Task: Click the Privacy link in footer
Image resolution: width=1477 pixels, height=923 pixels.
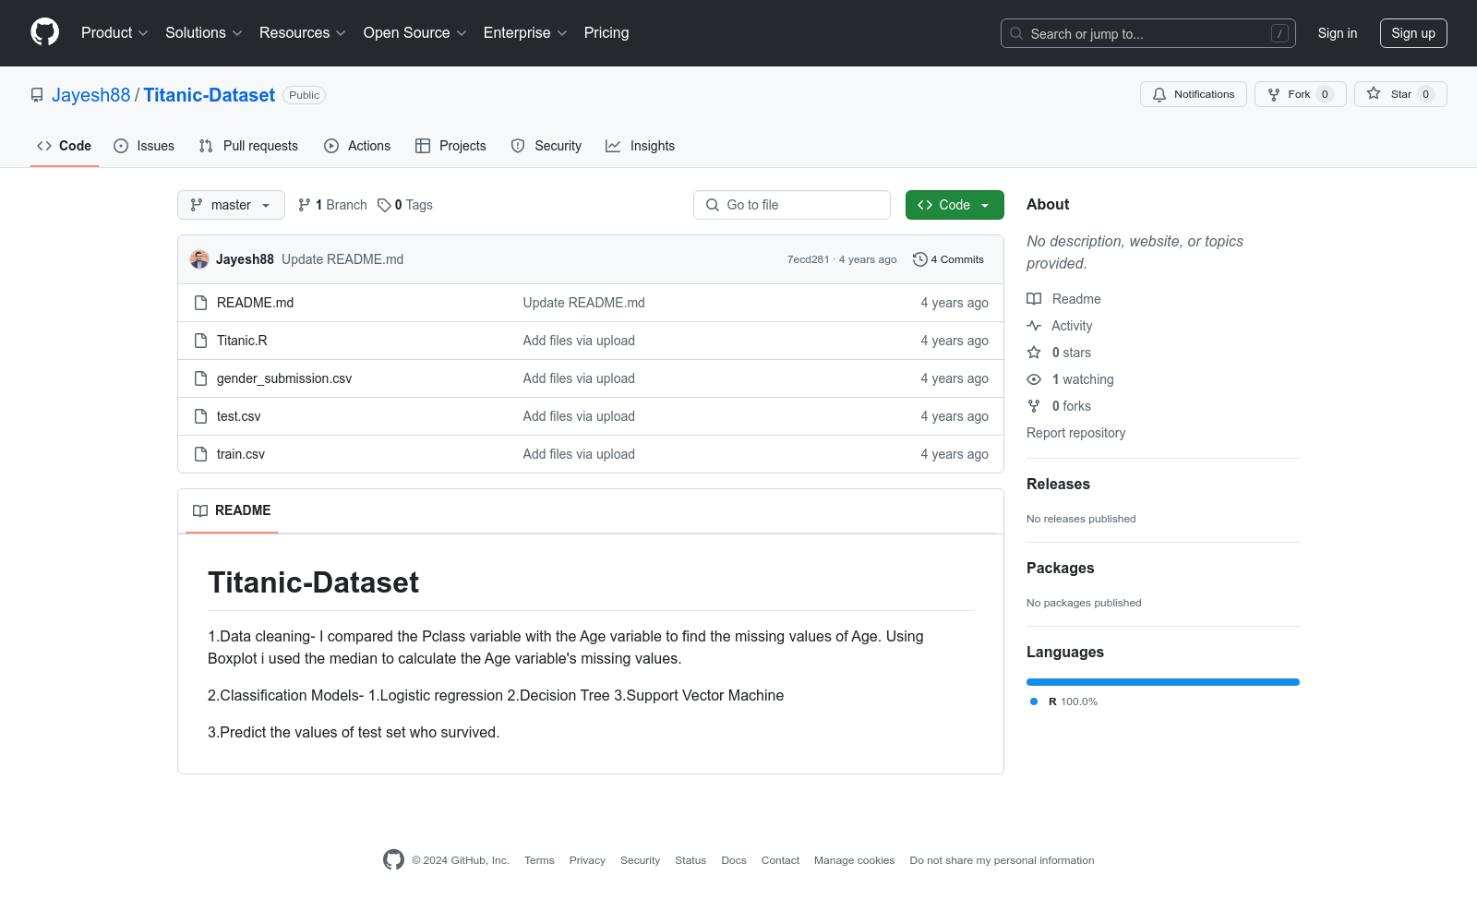Action: point(587,860)
